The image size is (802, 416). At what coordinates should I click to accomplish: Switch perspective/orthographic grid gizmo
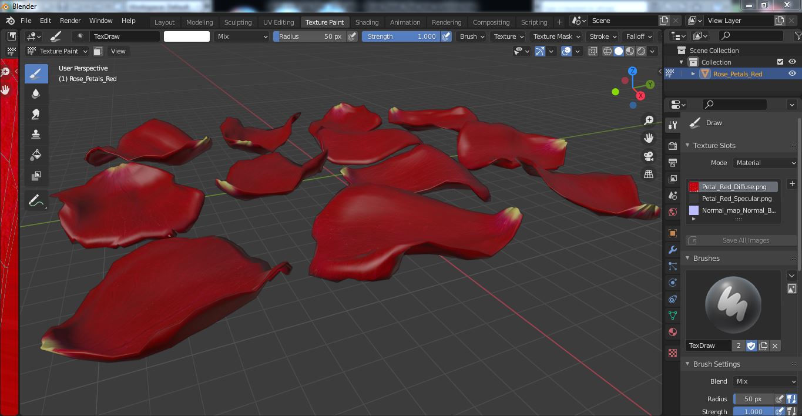pos(649,175)
